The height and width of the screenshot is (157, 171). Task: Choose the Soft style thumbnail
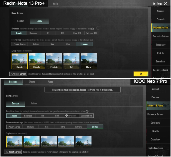72,61
